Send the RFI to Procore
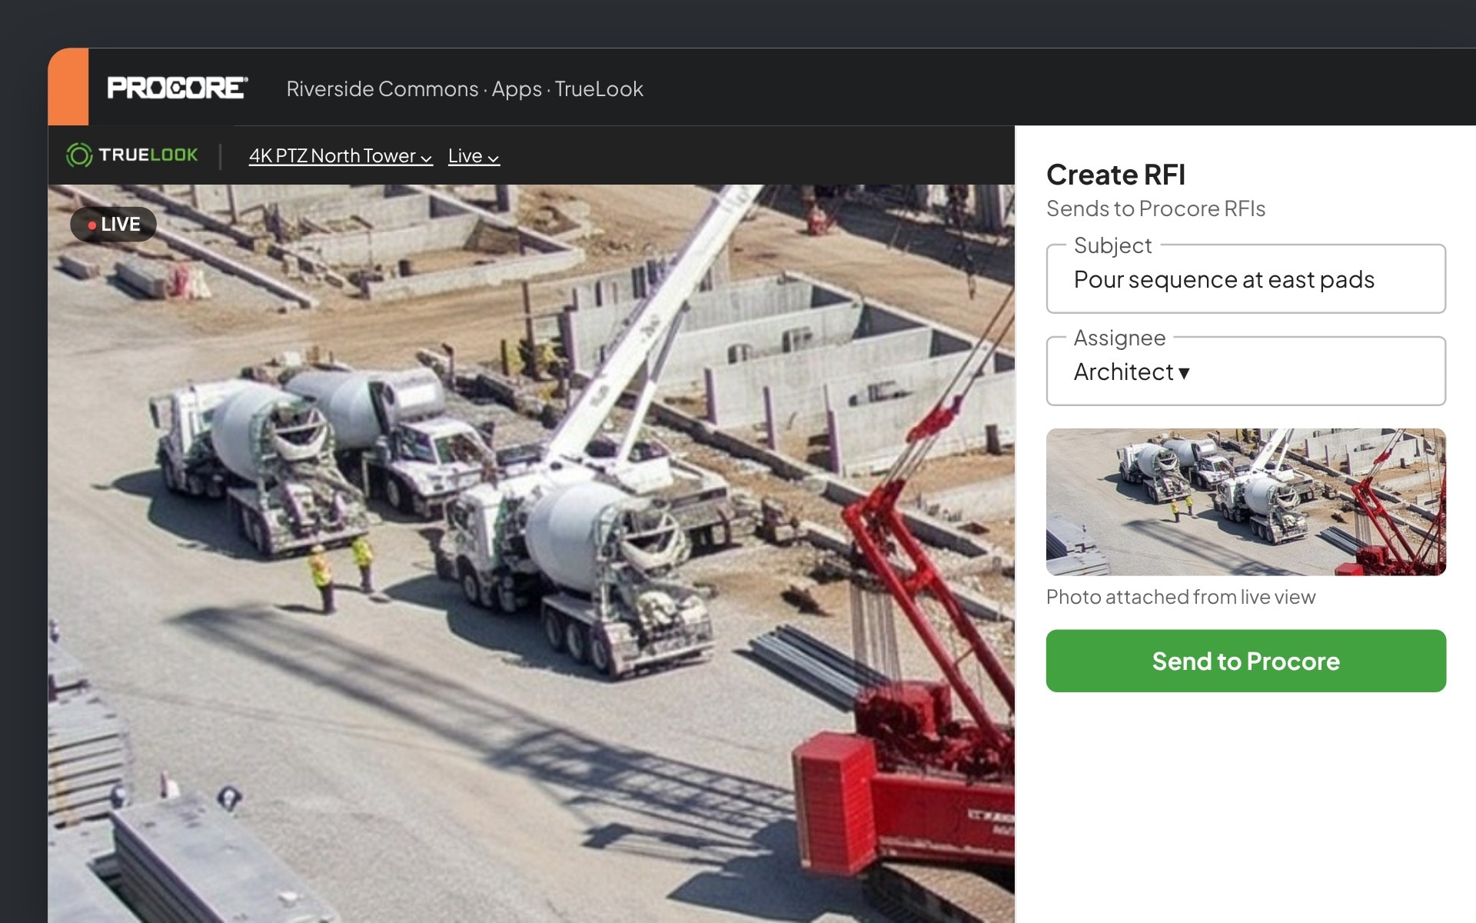The height and width of the screenshot is (923, 1476). 1245,661
